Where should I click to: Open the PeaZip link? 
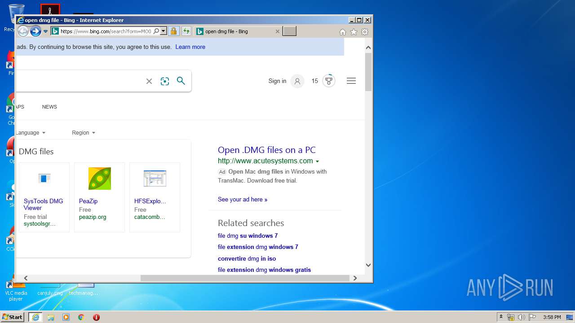(x=88, y=201)
